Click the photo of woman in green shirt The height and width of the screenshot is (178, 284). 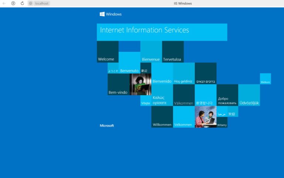tap(141, 84)
